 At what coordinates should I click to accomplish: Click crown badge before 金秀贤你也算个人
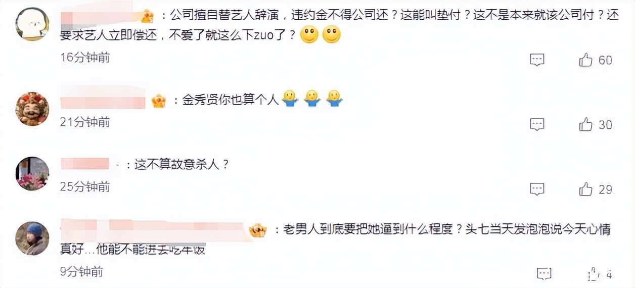point(159,101)
